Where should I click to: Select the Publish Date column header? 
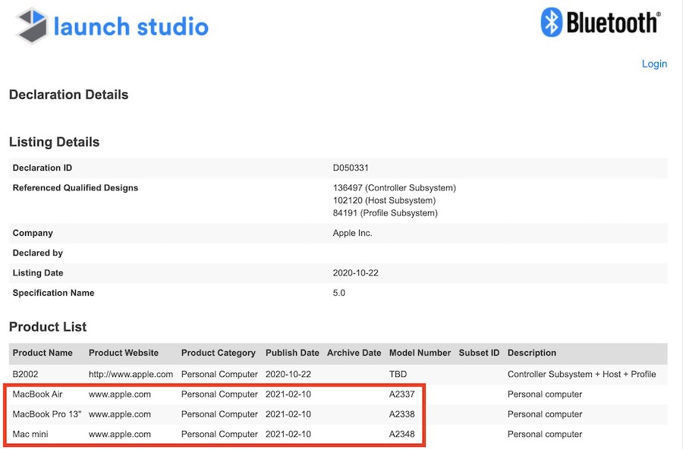click(292, 353)
